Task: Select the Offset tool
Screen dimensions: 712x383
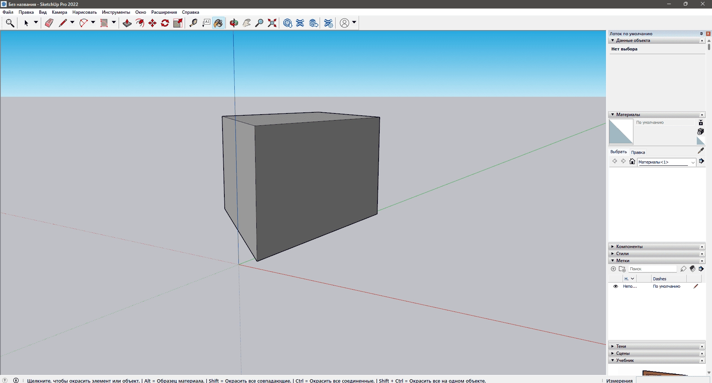Action: pyautogui.click(x=140, y=23)
